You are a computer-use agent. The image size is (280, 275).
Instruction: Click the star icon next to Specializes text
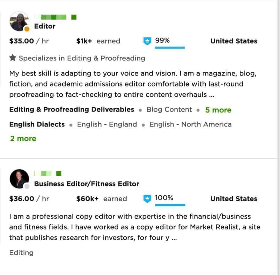[x=12, y=58]
